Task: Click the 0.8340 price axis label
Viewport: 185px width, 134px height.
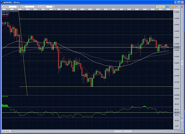Action: click(177, 18)
